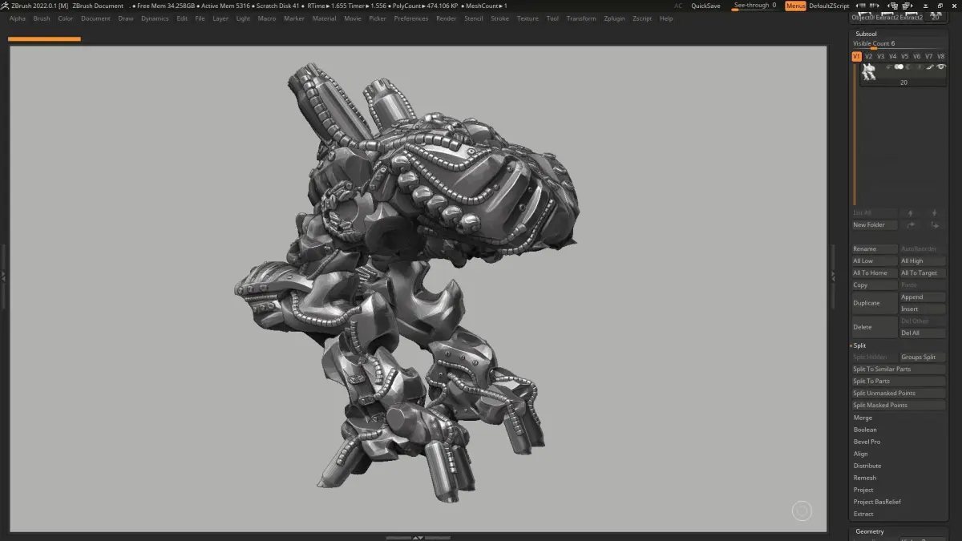Select visibility set V8
The image size is (962, 541).
[941, 56]
